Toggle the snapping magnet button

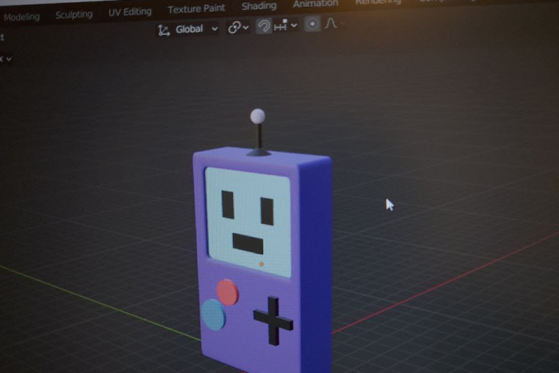point(263,26)
